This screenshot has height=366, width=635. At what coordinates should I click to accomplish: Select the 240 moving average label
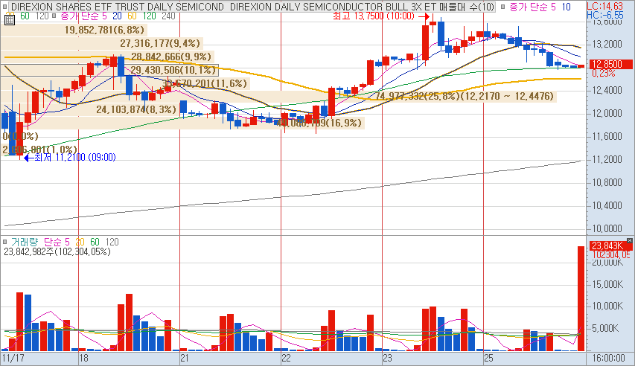pyautogui.click(x=168, y=16)
